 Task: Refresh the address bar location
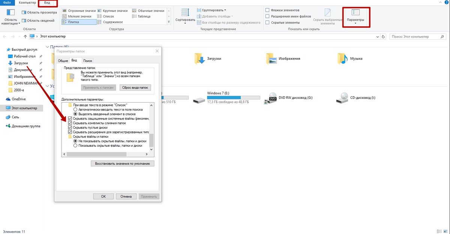[383, 37]
